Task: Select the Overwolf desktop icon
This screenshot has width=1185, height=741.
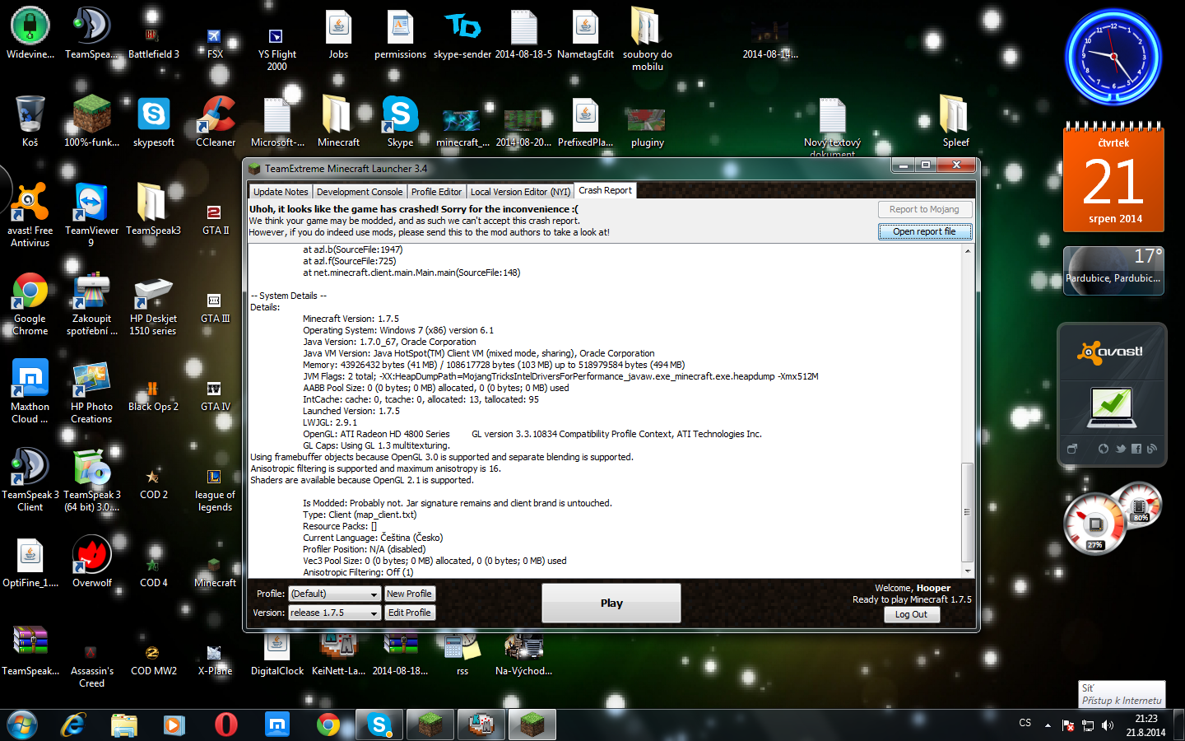Action: click(x=92, y=562)
